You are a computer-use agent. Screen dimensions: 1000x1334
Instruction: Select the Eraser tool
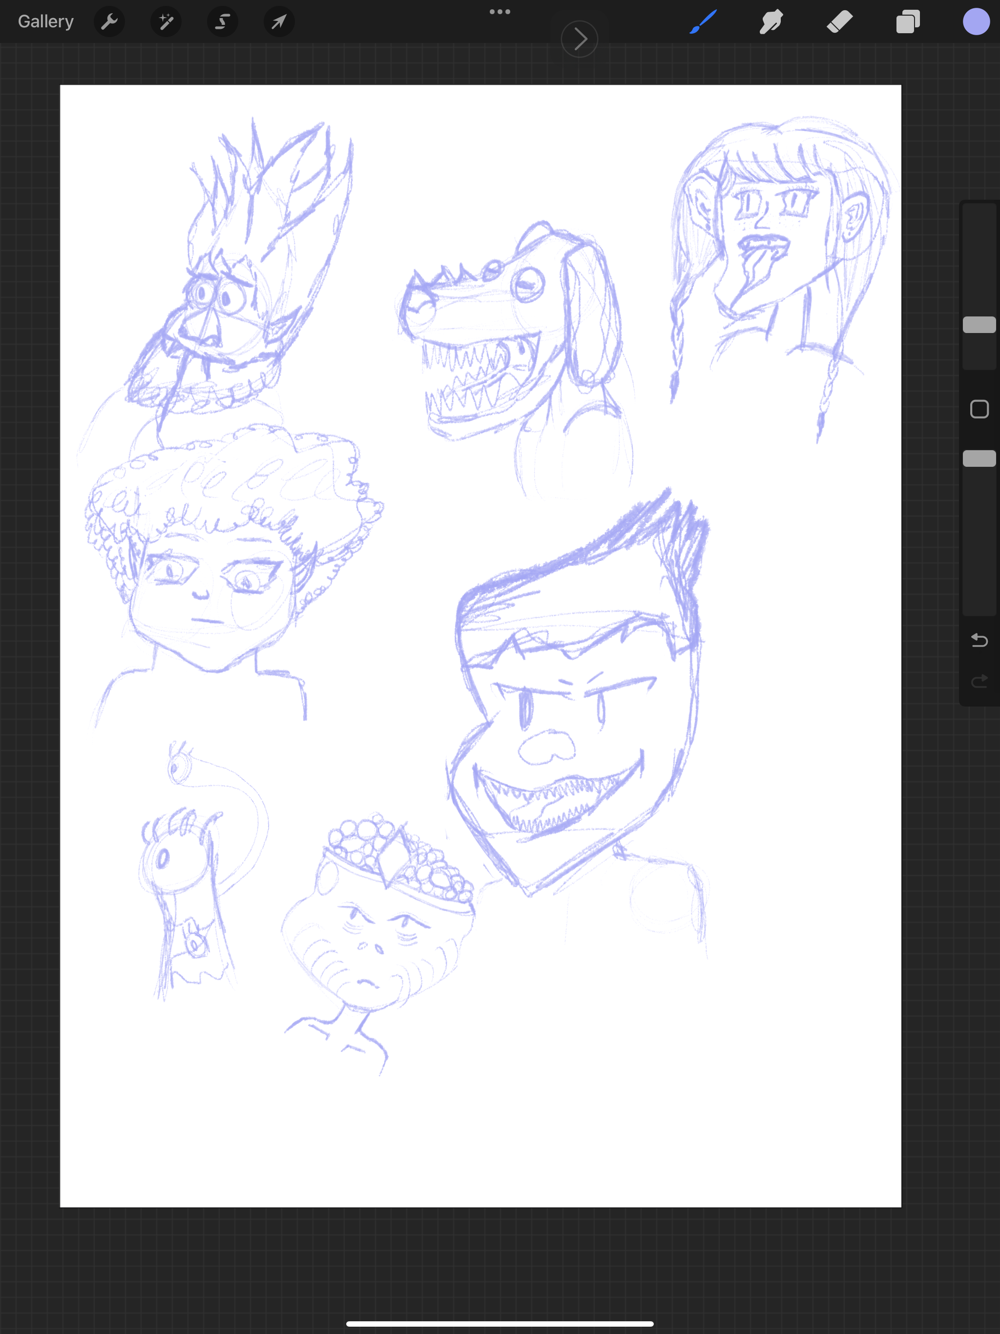[x=839, y=22]
